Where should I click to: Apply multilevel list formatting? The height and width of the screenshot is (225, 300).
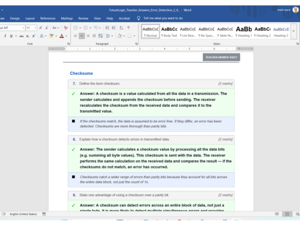[96, 28]
